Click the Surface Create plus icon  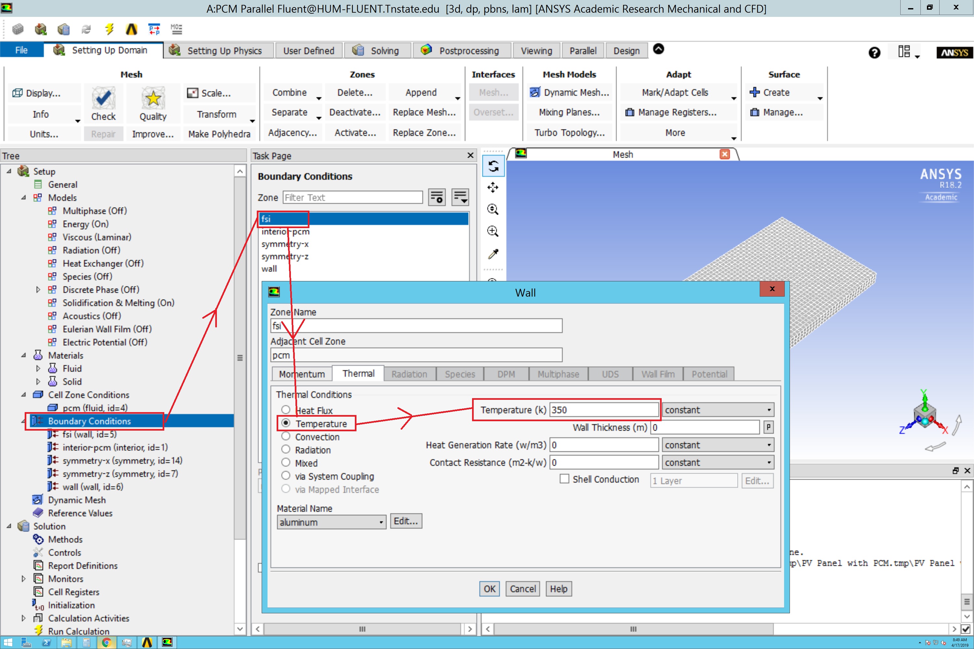[x=755, y=92]
